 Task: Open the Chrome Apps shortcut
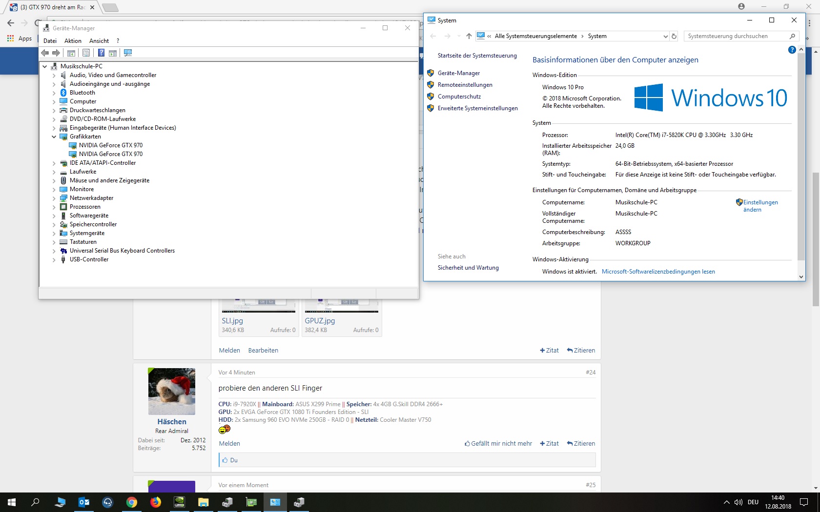[20, 39]
